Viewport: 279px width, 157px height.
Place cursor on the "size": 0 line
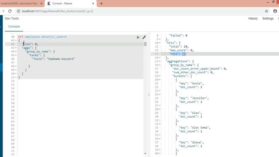pyautogui.click(x=30, y=44)
